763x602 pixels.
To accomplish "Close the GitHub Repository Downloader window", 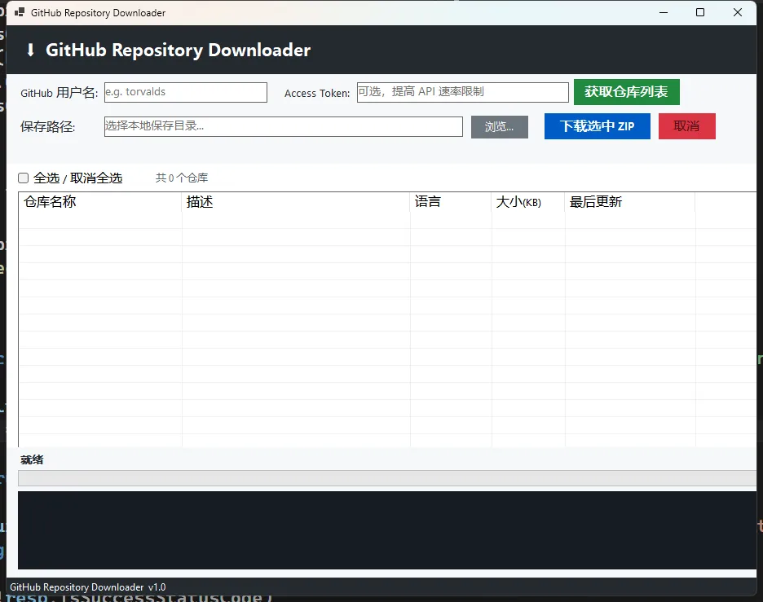I will pos(738,12).
